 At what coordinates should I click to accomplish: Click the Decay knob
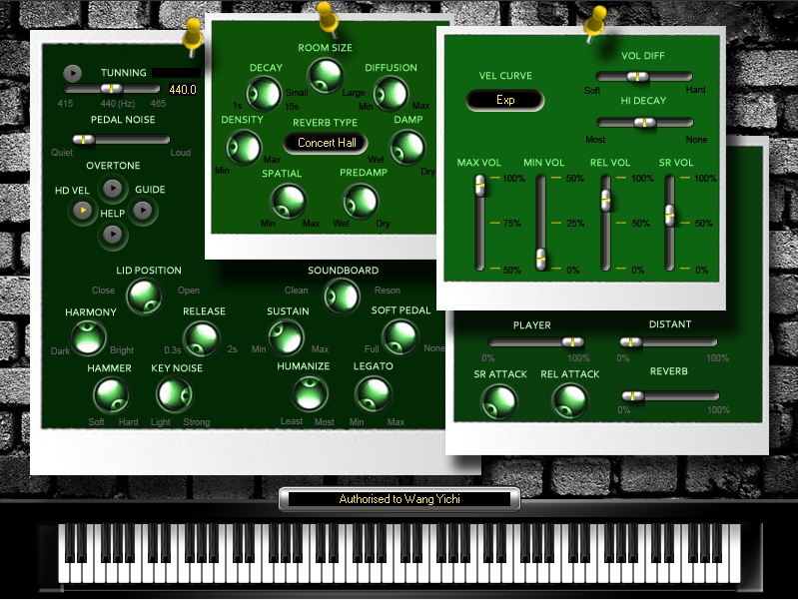coord(266,94)
